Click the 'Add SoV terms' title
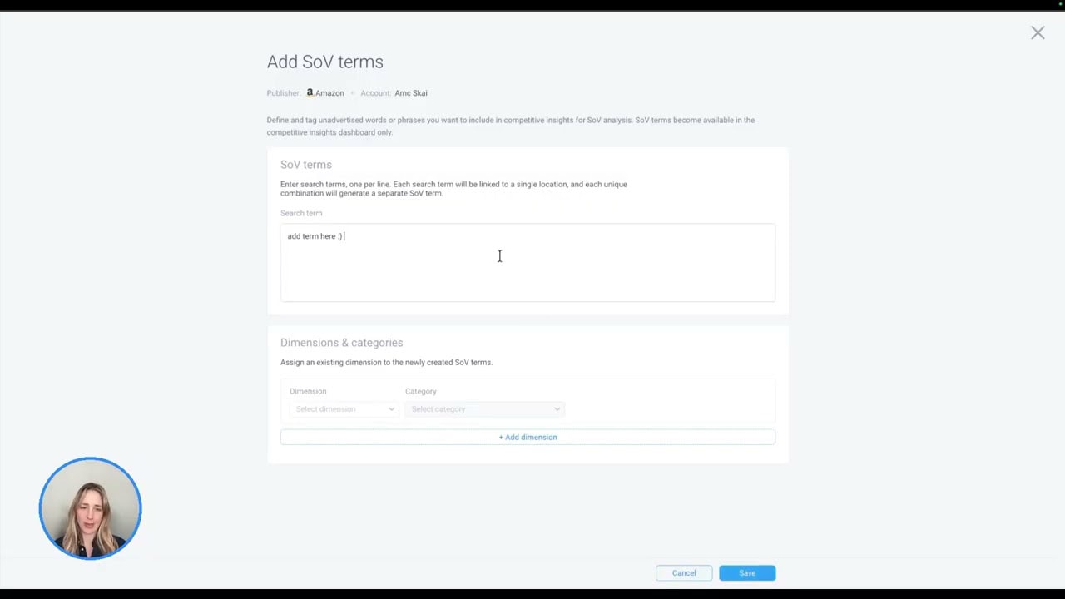The width and height of the screenshot is (1065, 599). (x=325, y=62)
